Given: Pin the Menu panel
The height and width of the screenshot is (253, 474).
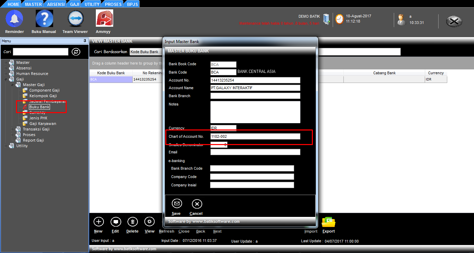Looking at the screenshot, I should point(85,41).
